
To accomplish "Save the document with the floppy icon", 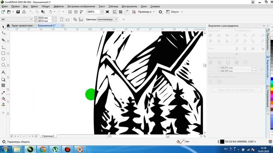I will [18, 12].
